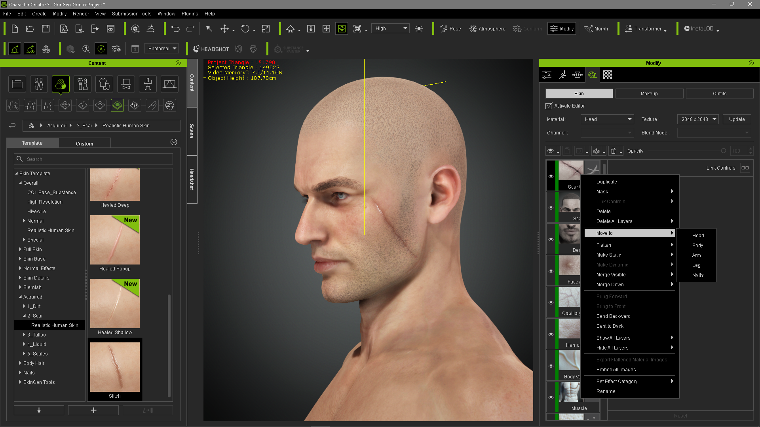Open the Plugins menu
The width and height of the screenshot is (760, 427).
[190, 14]
